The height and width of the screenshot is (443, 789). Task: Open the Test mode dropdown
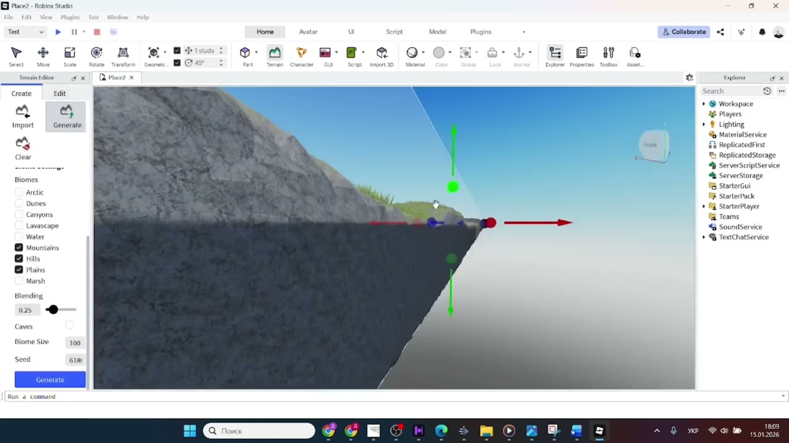(x=26, y=32)
